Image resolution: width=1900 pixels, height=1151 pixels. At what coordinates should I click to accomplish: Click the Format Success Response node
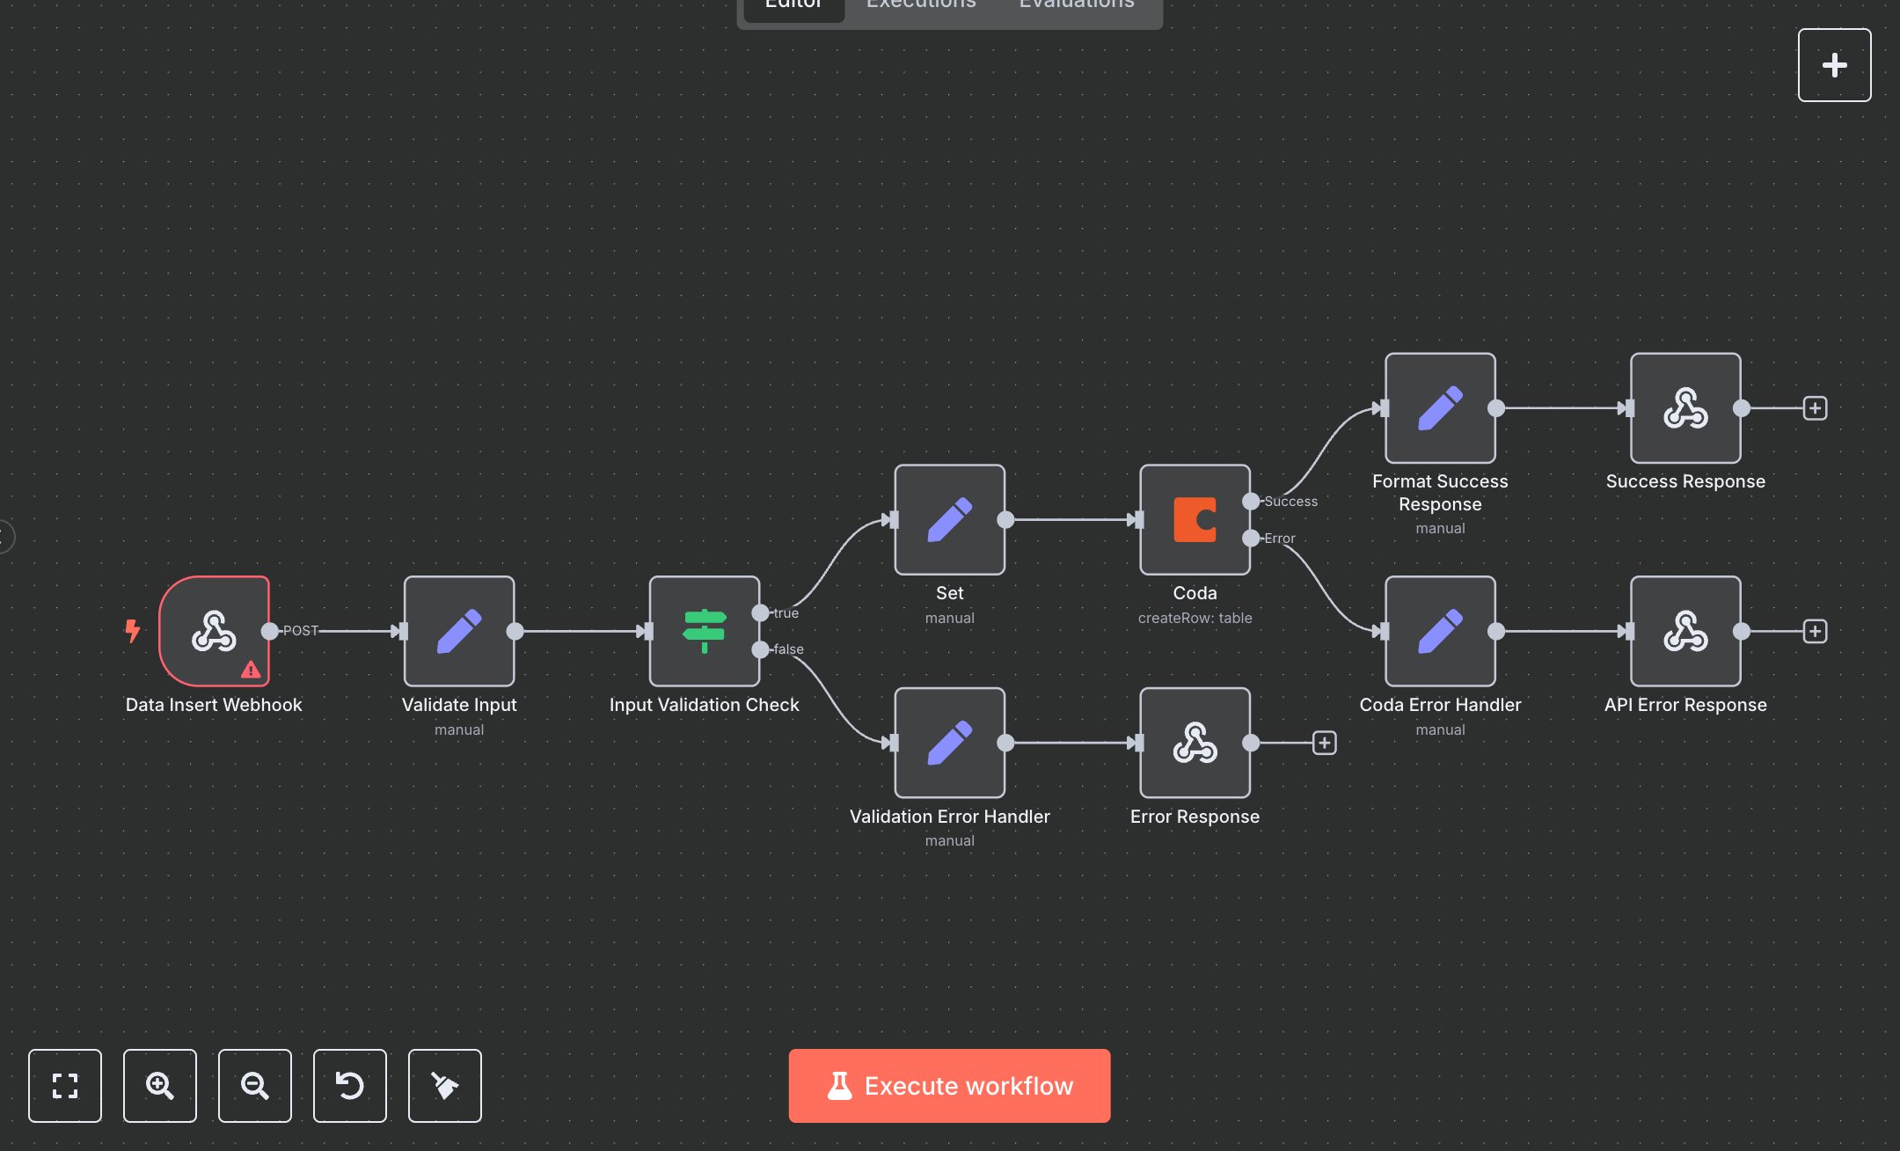tap(1440, 408)
